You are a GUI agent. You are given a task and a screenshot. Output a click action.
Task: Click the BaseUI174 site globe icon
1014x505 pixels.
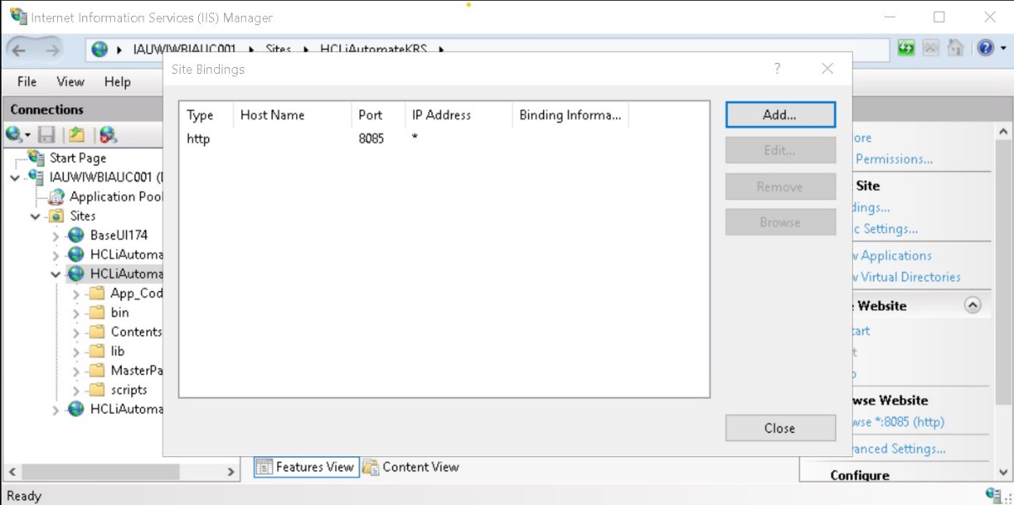(x=76, y=236)
